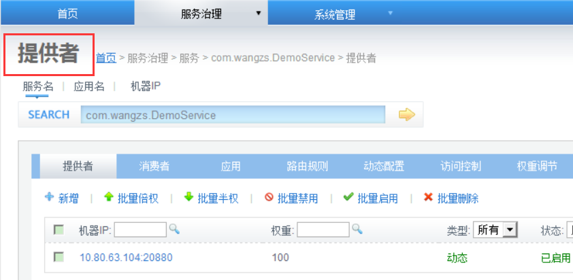Expand the 服务治理 menu arrow

pyautogui.click(x=259, y=13)
